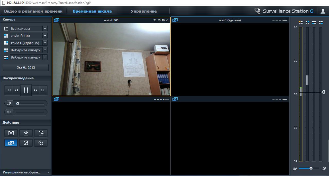This screenshot has width=329, height=176.
Task: Click the sync icon on the zavio-f1100 pane
Action: coord(57,20)
